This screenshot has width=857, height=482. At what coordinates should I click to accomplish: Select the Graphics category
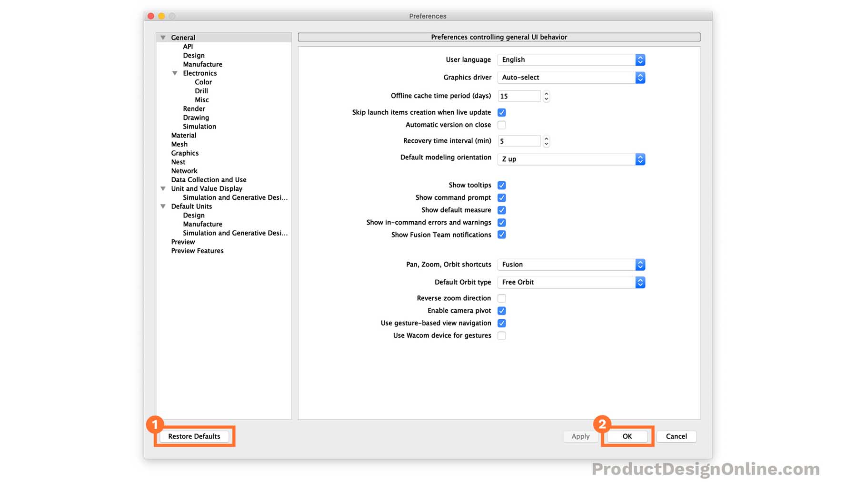(185, 153)
